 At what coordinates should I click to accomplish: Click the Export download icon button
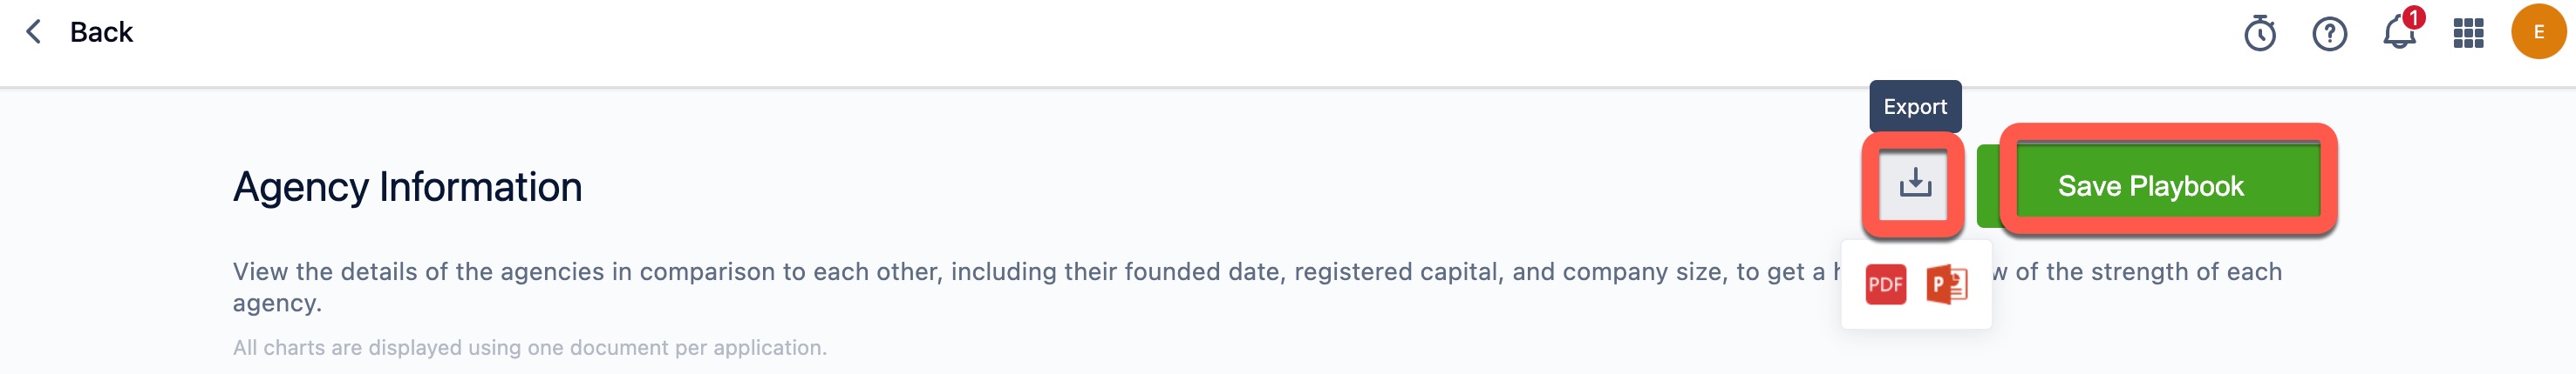click(x=1914, y=184)
